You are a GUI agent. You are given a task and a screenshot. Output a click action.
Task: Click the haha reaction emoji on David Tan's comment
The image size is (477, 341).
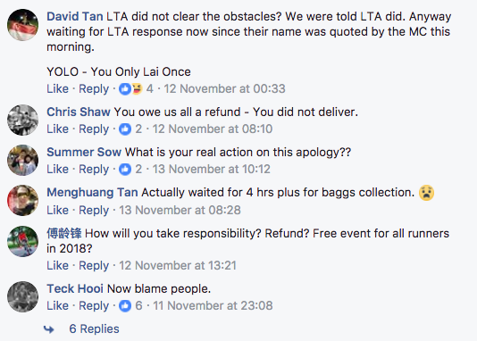[x=137, y=88]
